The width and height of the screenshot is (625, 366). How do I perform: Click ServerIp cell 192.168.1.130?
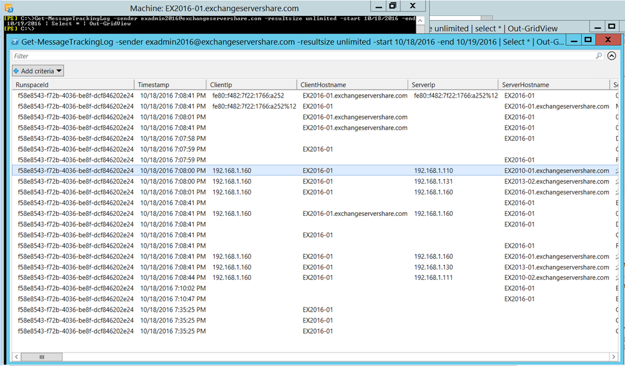click(x=433, y=267)
